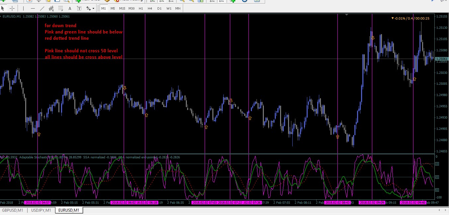Image resolution: width=449 pixels, height=215 pixels.
Task: Select 'red dotted trend line' comment text
Action: click(x=67, y=38)
